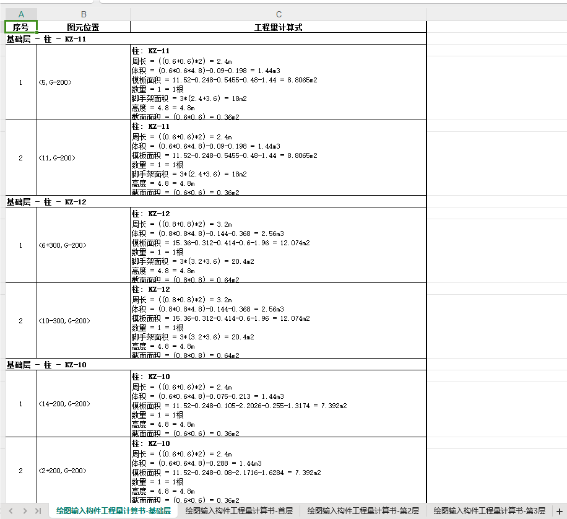Screen dimensions: 567x519
Task: Click cell with position <14-200,G-200>
Action: [84, 404]
